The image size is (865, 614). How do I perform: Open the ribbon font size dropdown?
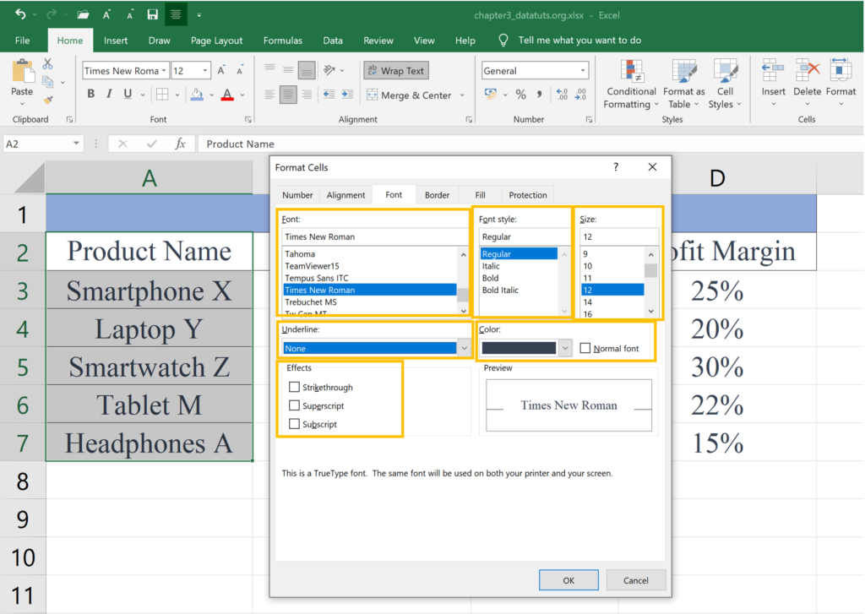204,71
